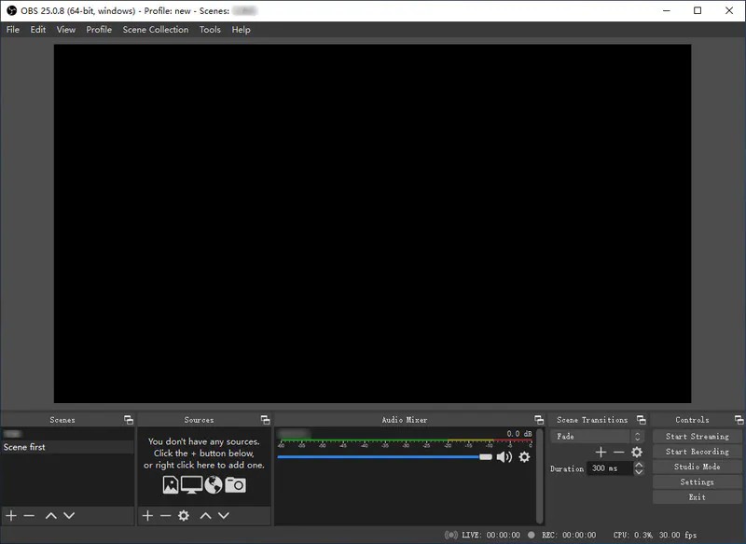The width and height of the screenshot is (746, 544).
Task: Pop out the Scenes panel
Action: click(x=130, y=419)
